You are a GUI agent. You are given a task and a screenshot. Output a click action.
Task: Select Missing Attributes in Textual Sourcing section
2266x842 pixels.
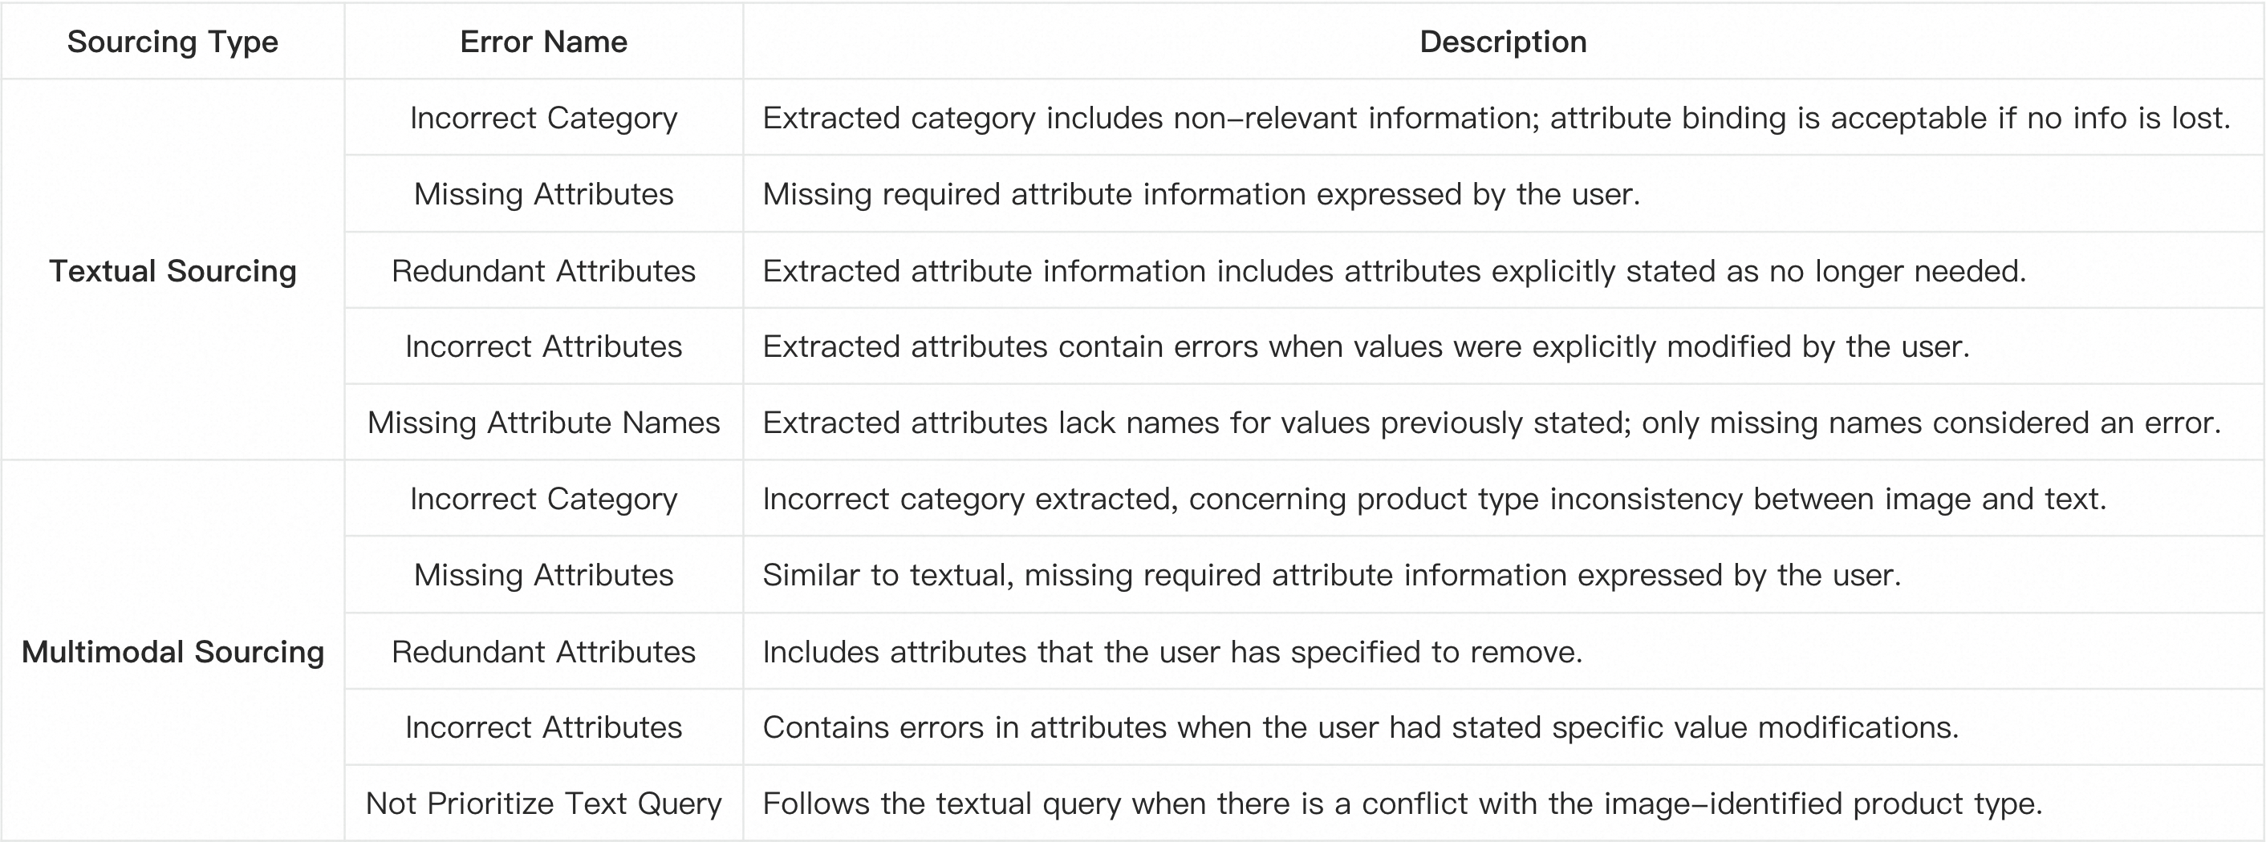click(543, 194)
